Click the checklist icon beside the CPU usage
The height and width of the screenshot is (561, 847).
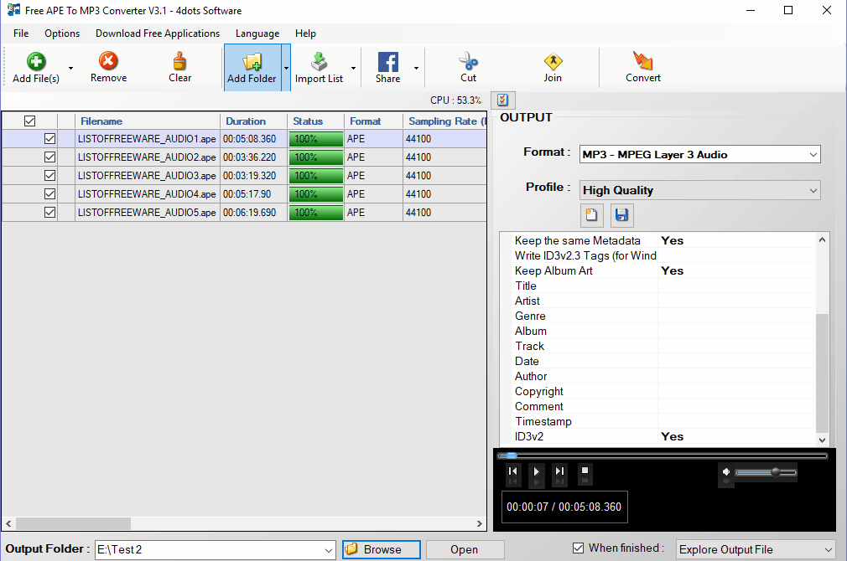click(503, 100)
